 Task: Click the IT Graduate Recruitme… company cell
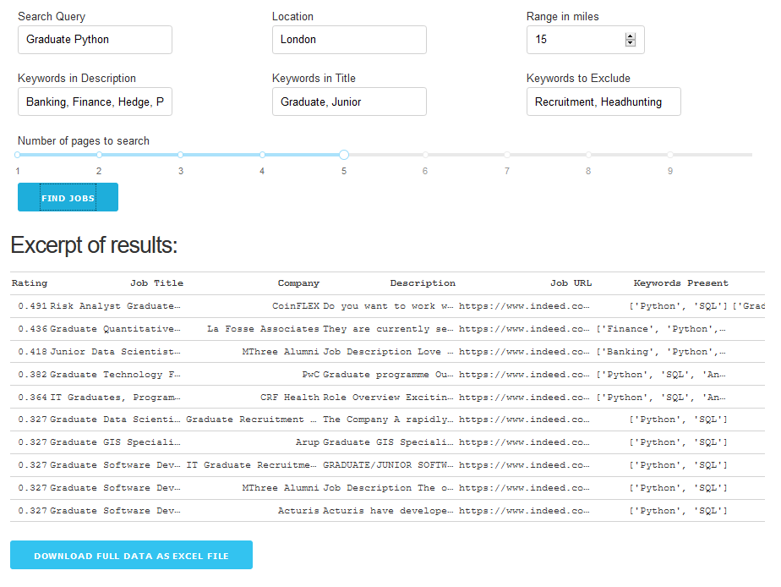(252, 465)
